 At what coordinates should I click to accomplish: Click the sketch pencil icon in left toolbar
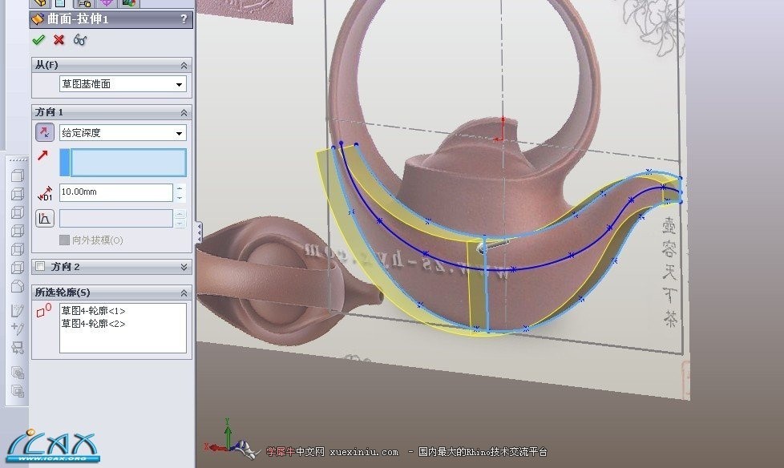[18, 310]
